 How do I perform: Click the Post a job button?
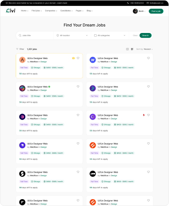(156, 11)
